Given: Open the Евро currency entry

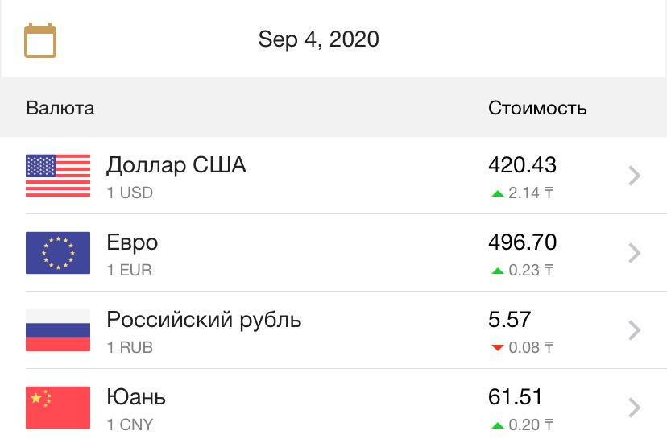Looking at the screenshot, I should (x=333, y=253).
